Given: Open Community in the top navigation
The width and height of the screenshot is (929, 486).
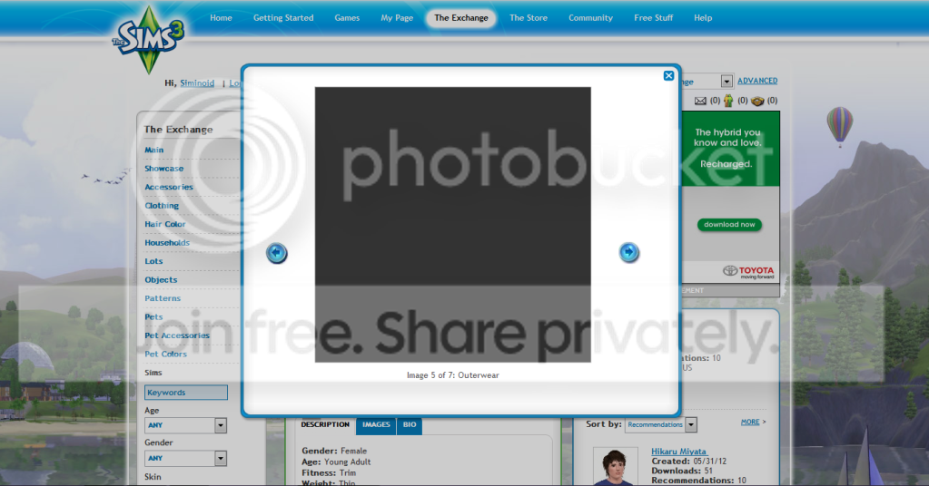Looking at the screenshot, I should point(590,18).
